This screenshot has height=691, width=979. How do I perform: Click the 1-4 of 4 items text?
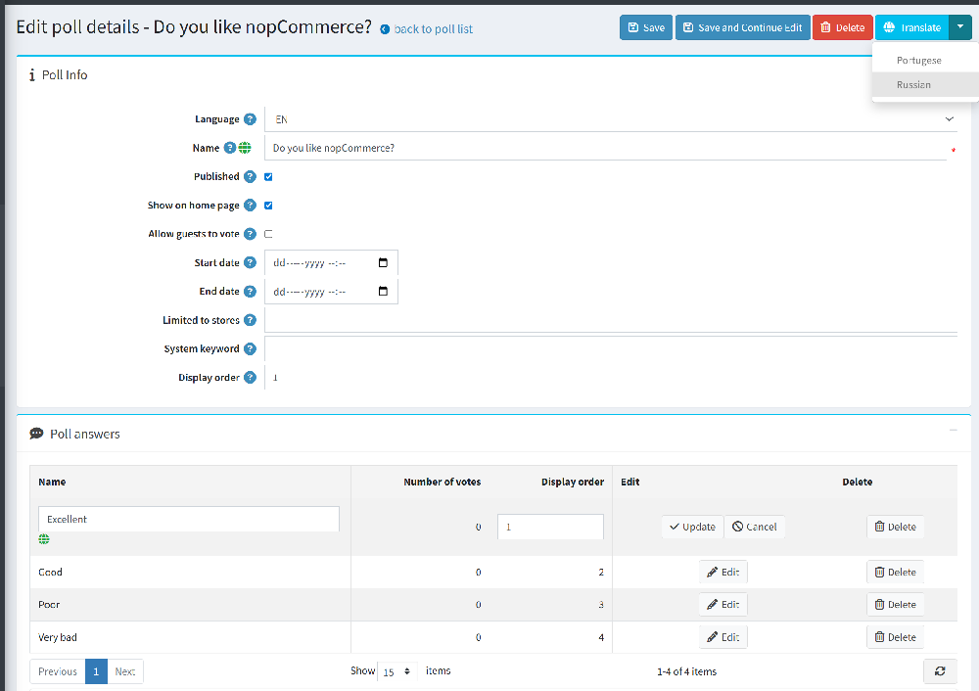pos(687,671)
